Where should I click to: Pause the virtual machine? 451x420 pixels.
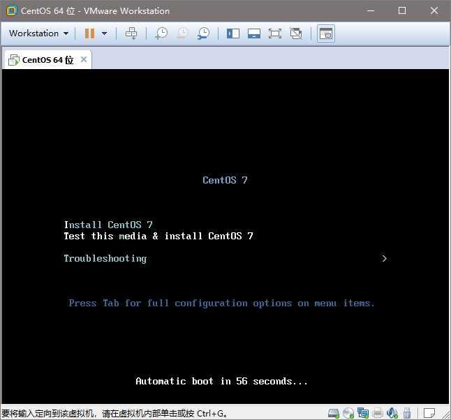[x=89, y=33]
